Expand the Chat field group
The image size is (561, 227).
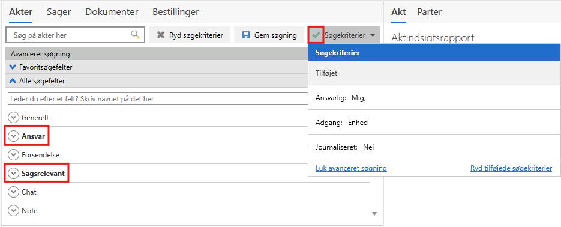point(13,192)
